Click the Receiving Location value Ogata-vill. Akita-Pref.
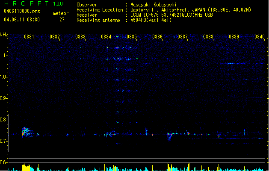This screenshot has width=269, height=171. pos(160,10)
